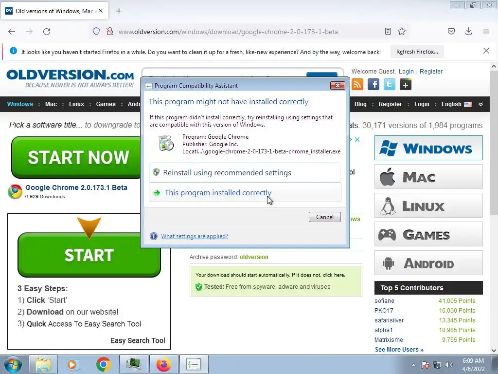Click the Mac platform button in sidebar
The height and width of the screenshot is (374, 498).
(428, 176)
